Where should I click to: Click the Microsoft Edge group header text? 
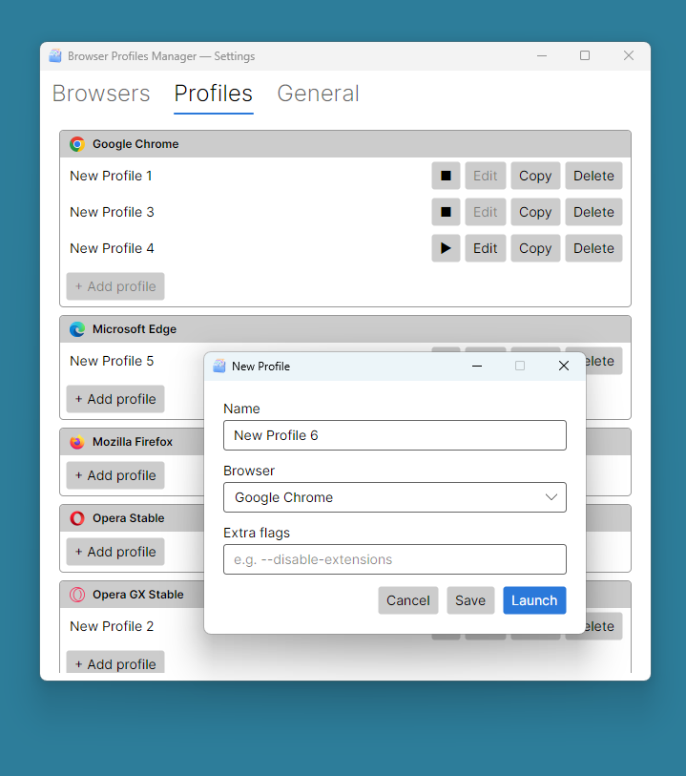tap(135, 329)
